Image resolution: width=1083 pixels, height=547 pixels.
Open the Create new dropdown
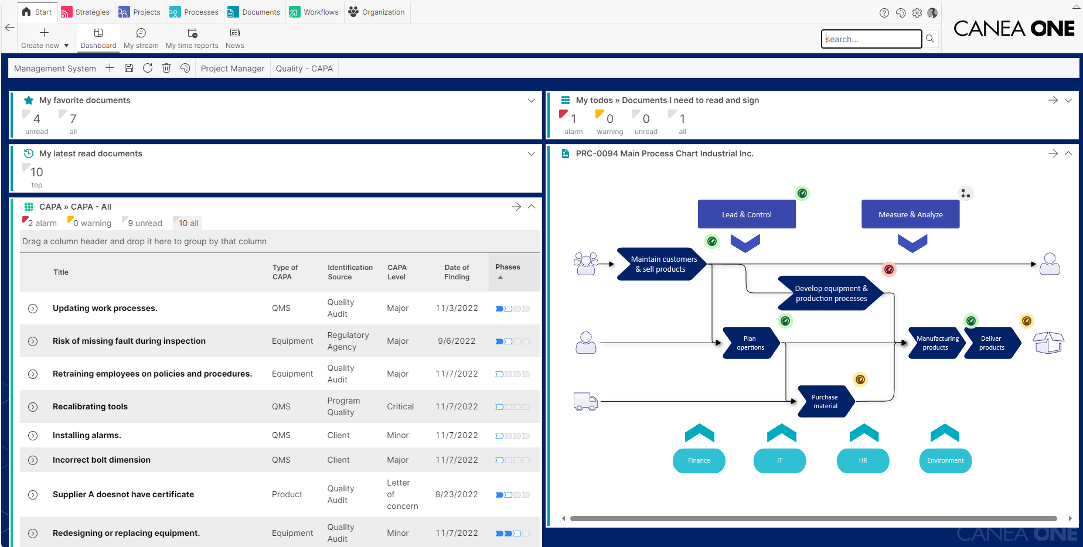click(x=45, y=39)
